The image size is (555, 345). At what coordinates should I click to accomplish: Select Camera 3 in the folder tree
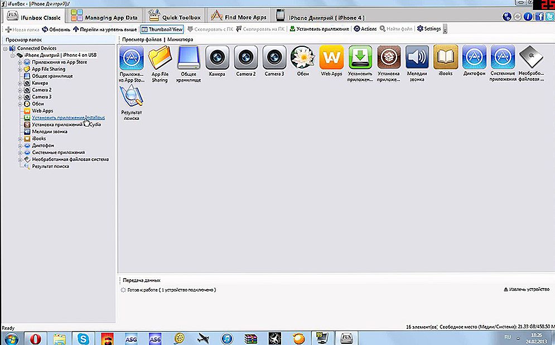click(41, 97)
